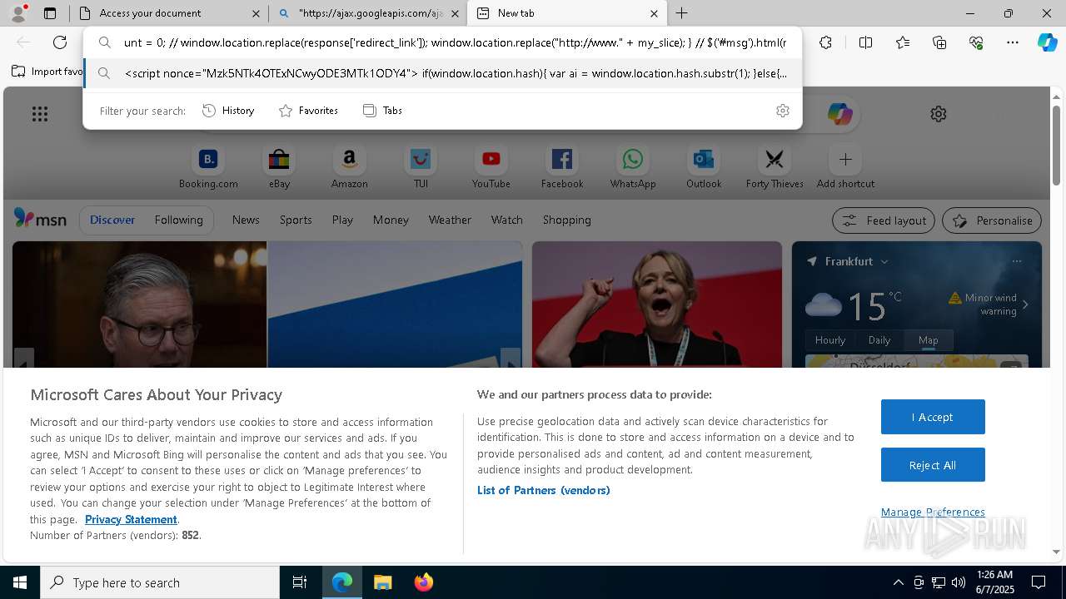Open the News menu item

tap(246, 220)
